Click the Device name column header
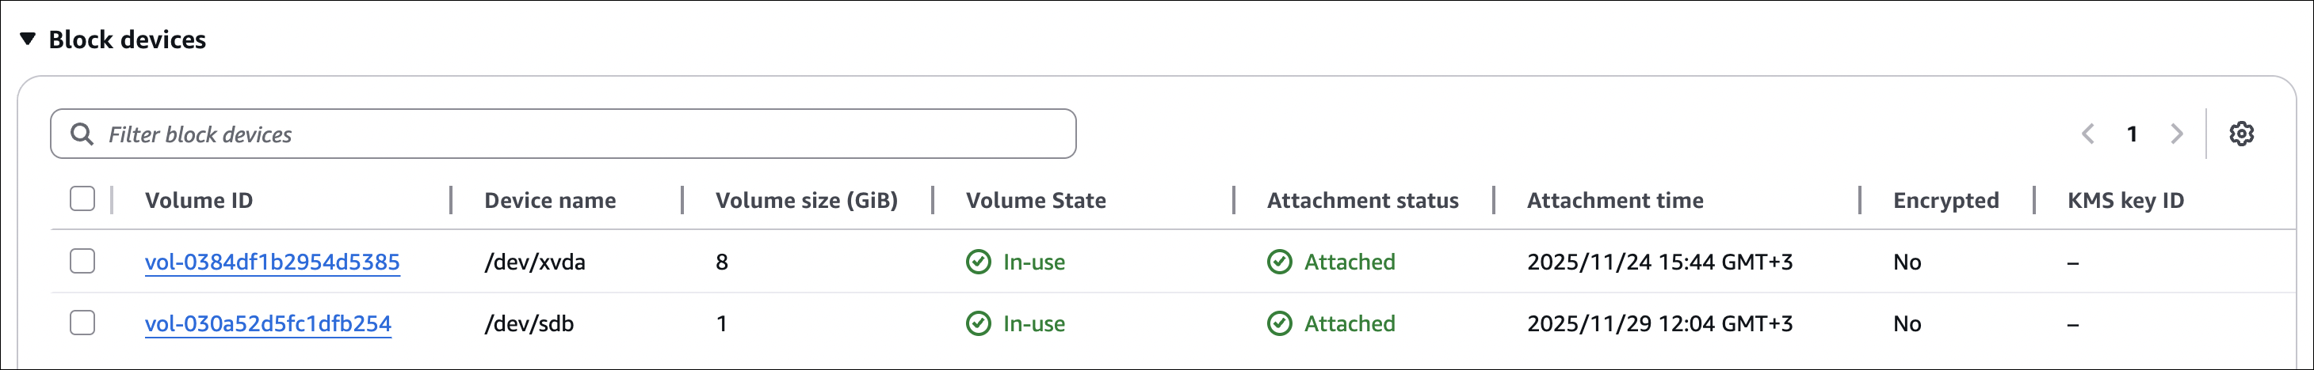The height and width of the screenshot is (370, 2314). 550,201
